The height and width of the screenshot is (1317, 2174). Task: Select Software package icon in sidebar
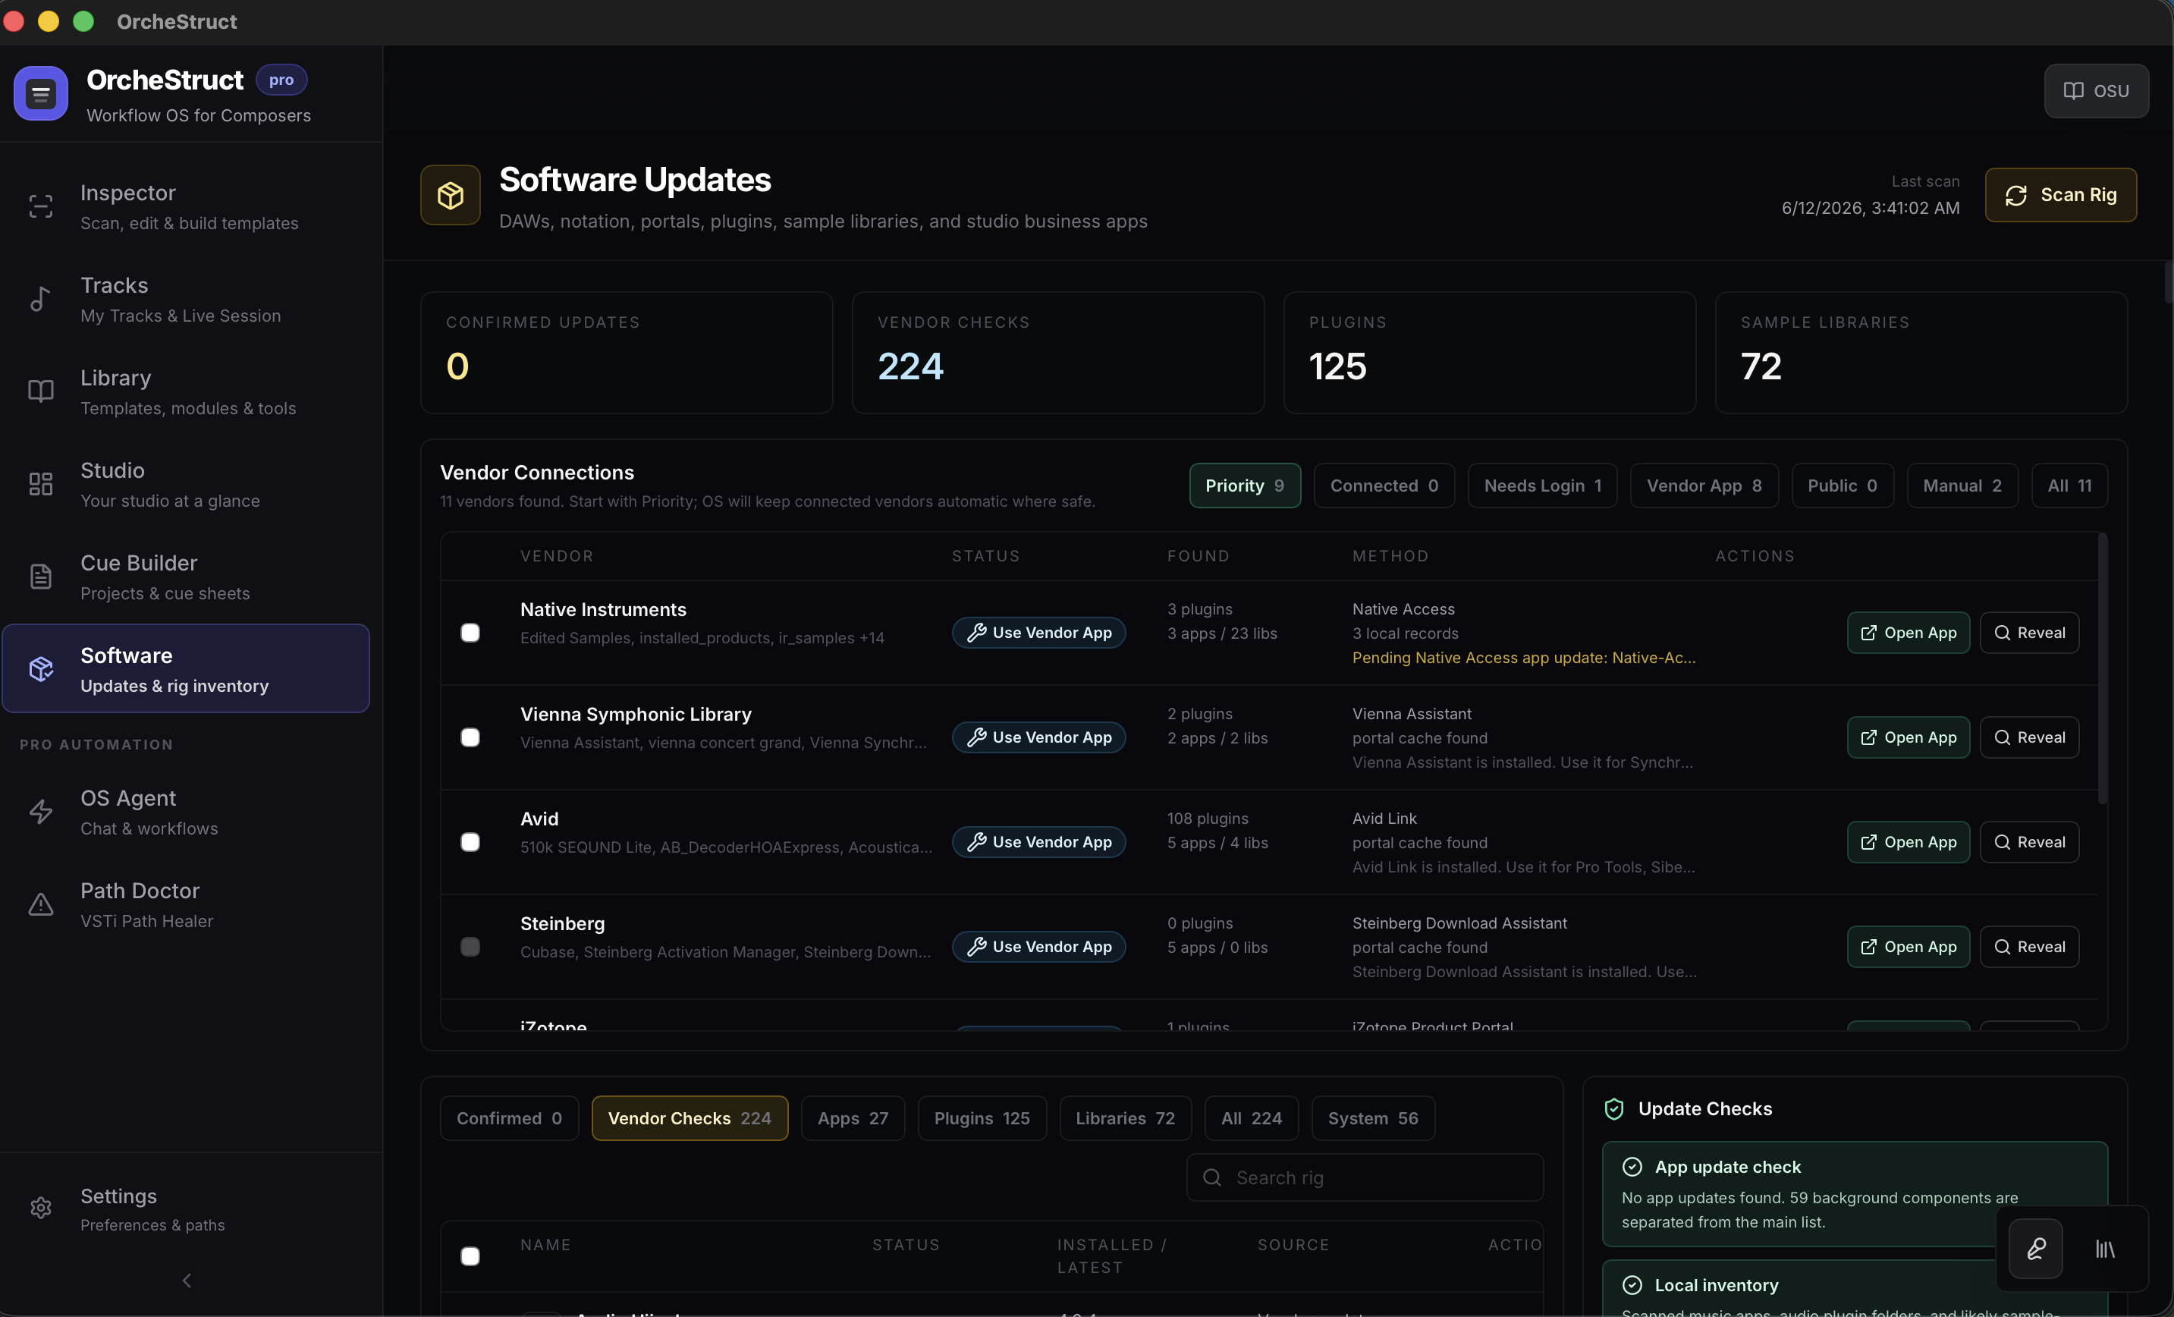(41, 669)
